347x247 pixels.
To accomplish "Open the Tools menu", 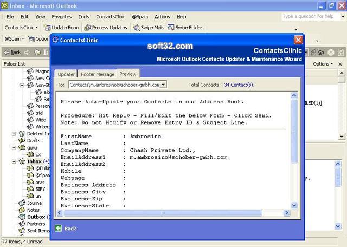I will (84, 17).
